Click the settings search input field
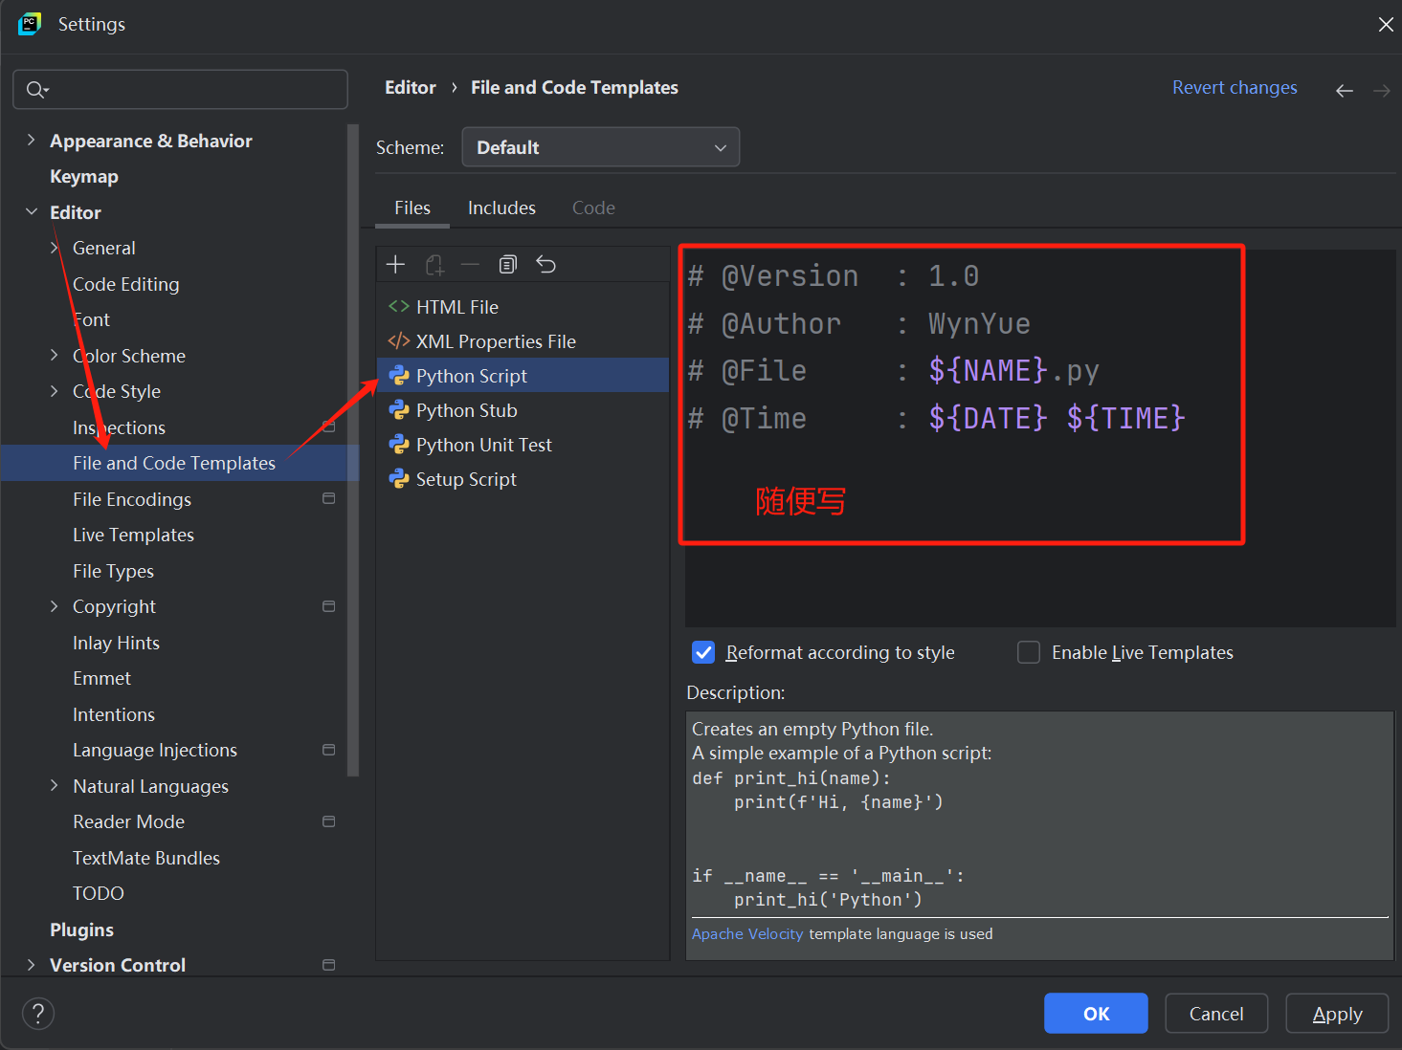The image size is (1402, 1050). (180, 90)
